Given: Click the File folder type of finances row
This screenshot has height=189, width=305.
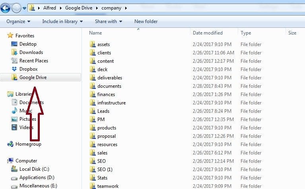Looking at the screenshot, I should (251, 94).
